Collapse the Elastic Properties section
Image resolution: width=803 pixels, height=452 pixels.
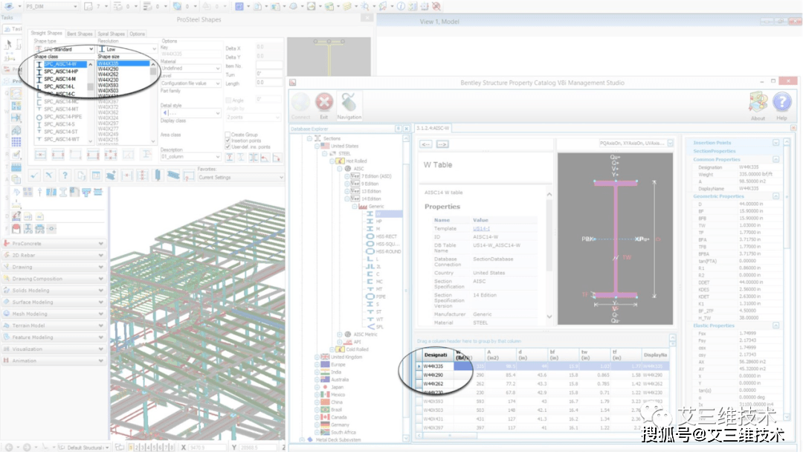pos(775,326)
